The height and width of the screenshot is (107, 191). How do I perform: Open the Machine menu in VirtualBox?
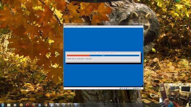pyautogui.click(x=67, y=26)
